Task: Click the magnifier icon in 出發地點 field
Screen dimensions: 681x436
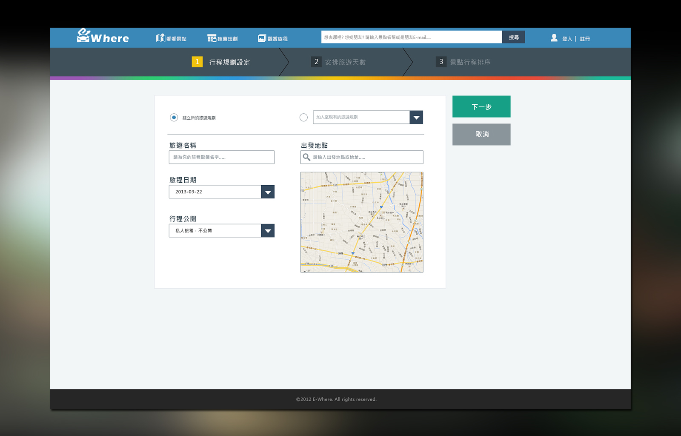Action: [x=306, y=157]
